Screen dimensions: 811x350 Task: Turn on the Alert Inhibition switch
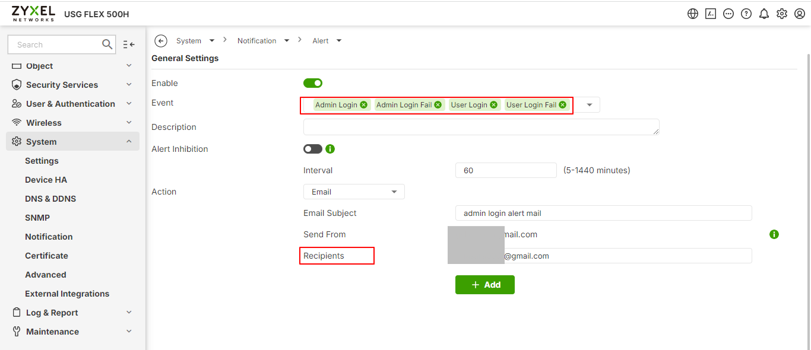pyautogui.click(x=313, y=149)
